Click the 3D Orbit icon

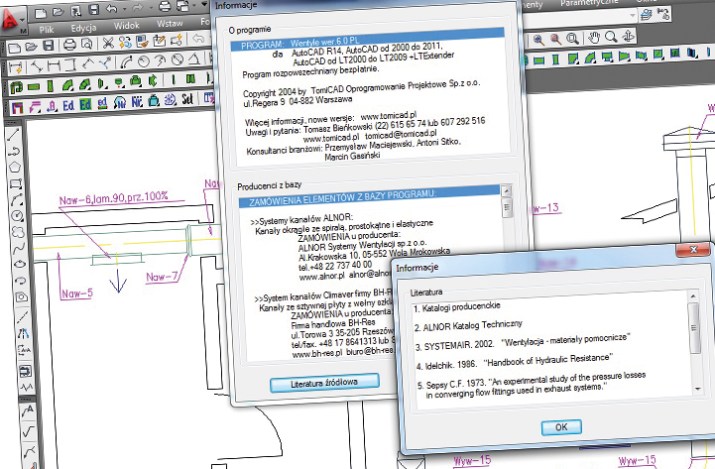click(628, 36)
